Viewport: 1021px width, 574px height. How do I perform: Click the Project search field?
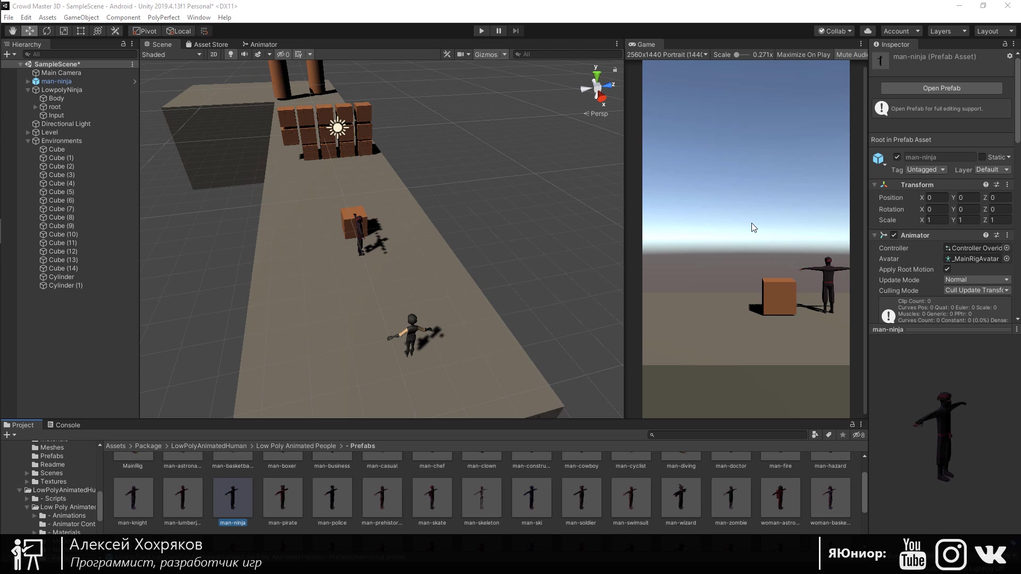tap(727, 435)
